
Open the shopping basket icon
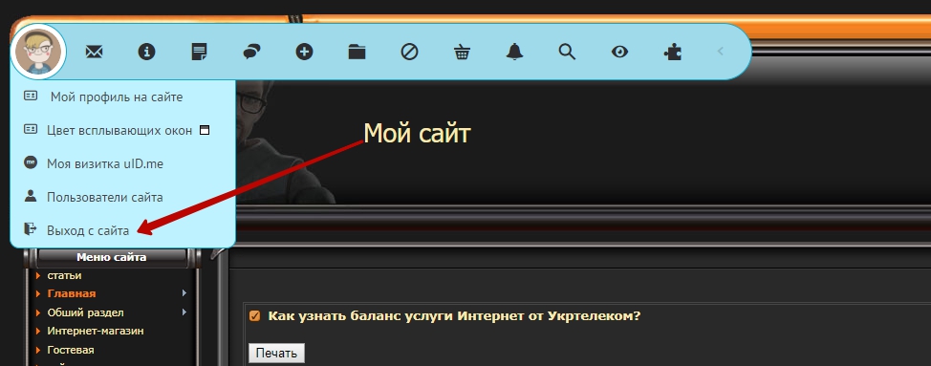pos(462,53)
